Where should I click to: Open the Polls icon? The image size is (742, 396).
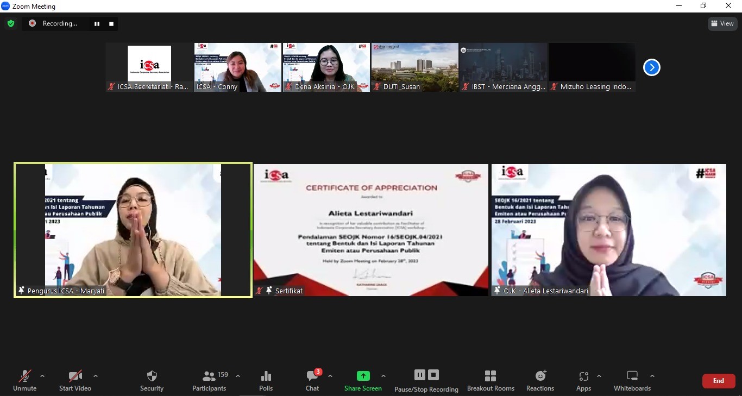point(266,381)
